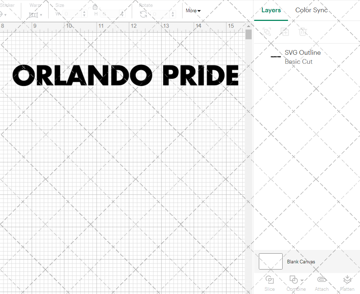
Task: Switch to the Layers tab
Action: pyautogui.click(x=271, y=10)
